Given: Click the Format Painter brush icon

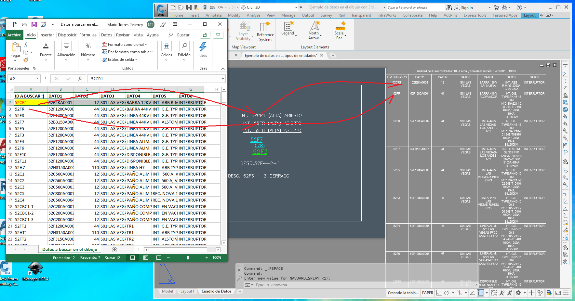Looking at the screenshot, I should point(26,60).
